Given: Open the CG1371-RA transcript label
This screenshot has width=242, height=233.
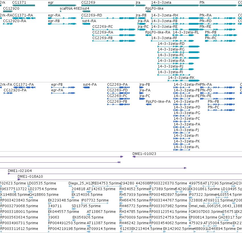Looking at the screenshot, I should pyautogui.click(x=22, y=15).
